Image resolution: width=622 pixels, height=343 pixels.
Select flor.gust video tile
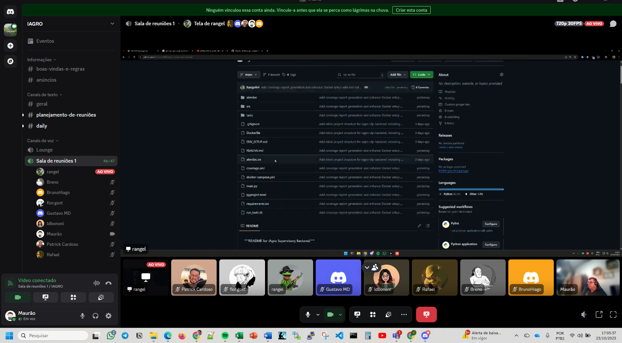tap(242, 278)
